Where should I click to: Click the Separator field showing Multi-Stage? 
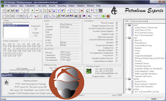coord(70,27)
